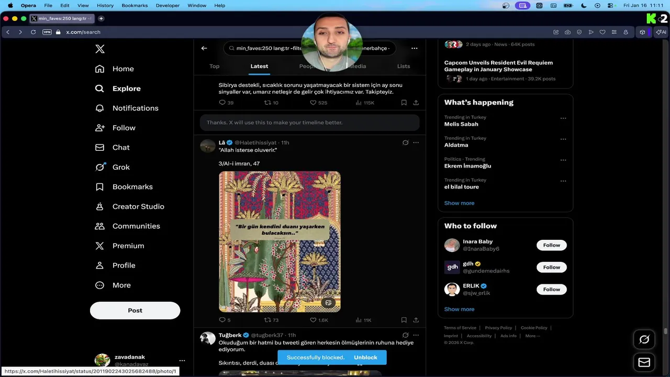Open a new browser tab
670x377 pixels.
pyautogui.click(x=101, y=18)
